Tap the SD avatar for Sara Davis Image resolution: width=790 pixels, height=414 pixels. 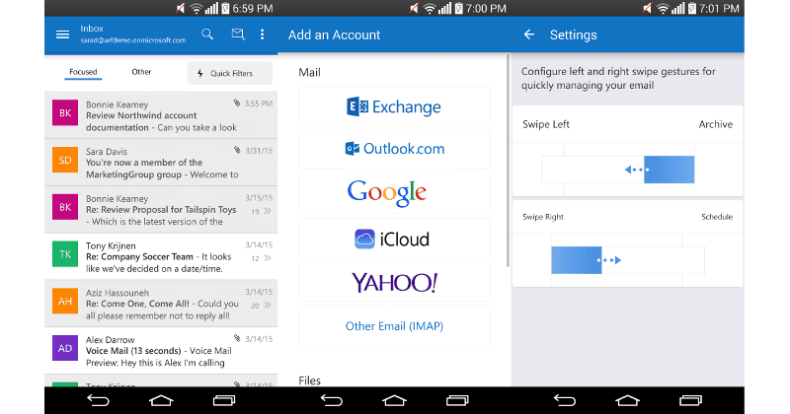(65, 160)
